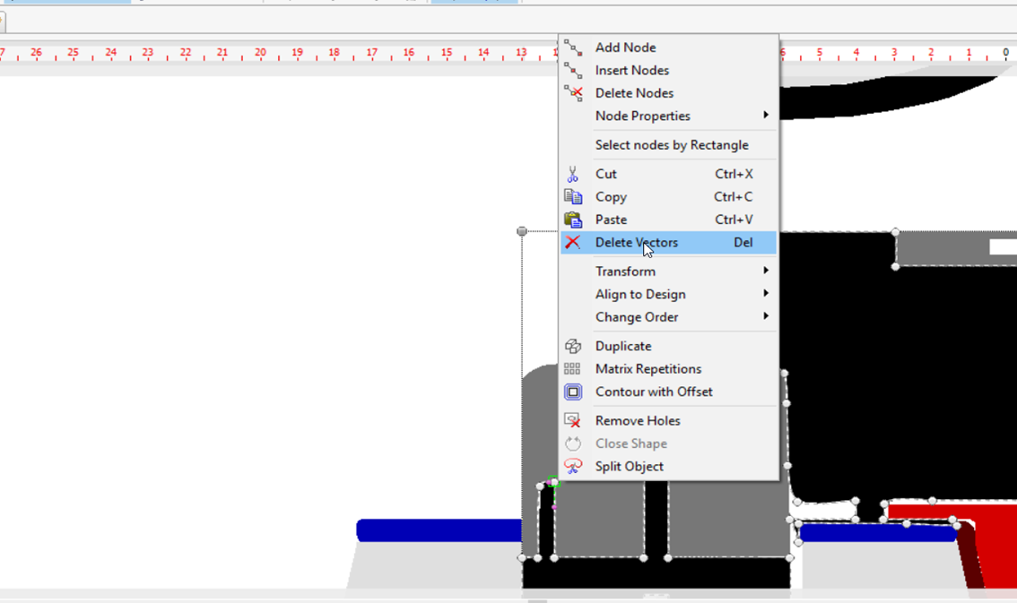The width and height of the screenshot is (1017, 603).
Task: Click the scissors Cut icon
Action: tap(573, 174)
